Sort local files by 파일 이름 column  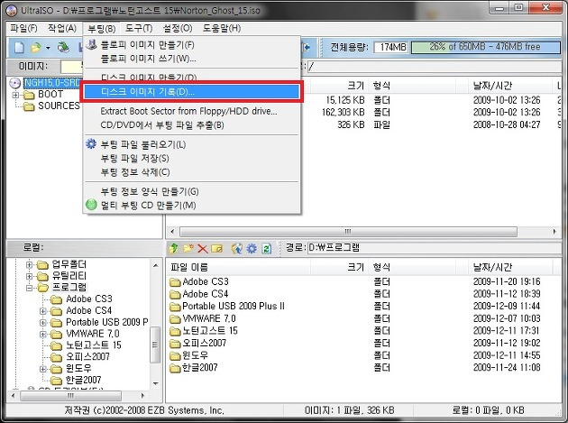point(238,268)
